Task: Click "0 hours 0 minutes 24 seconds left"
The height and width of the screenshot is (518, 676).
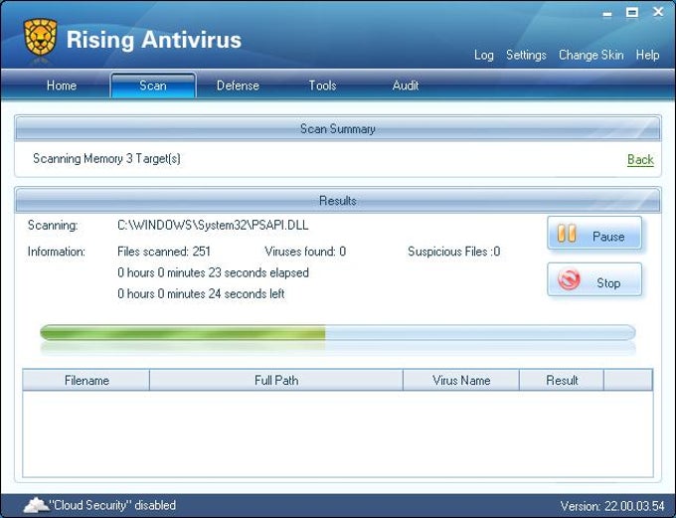Action: tap(201, 293)
